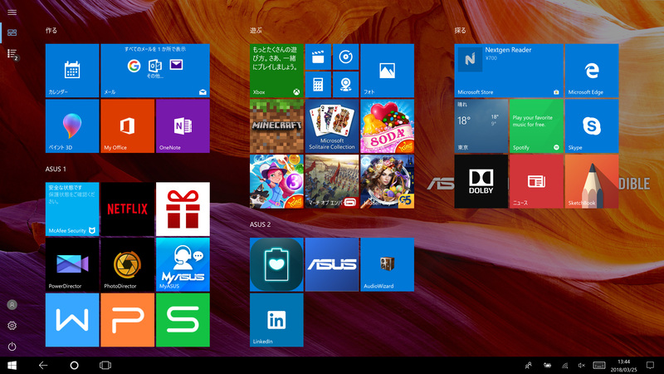Open Cortana circle on taskbar

pyautogui.click(x=74, y=365)
